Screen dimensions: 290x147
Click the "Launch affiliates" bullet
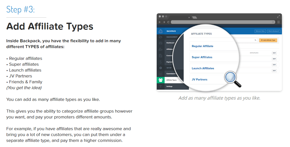click(x=25, y=70)
